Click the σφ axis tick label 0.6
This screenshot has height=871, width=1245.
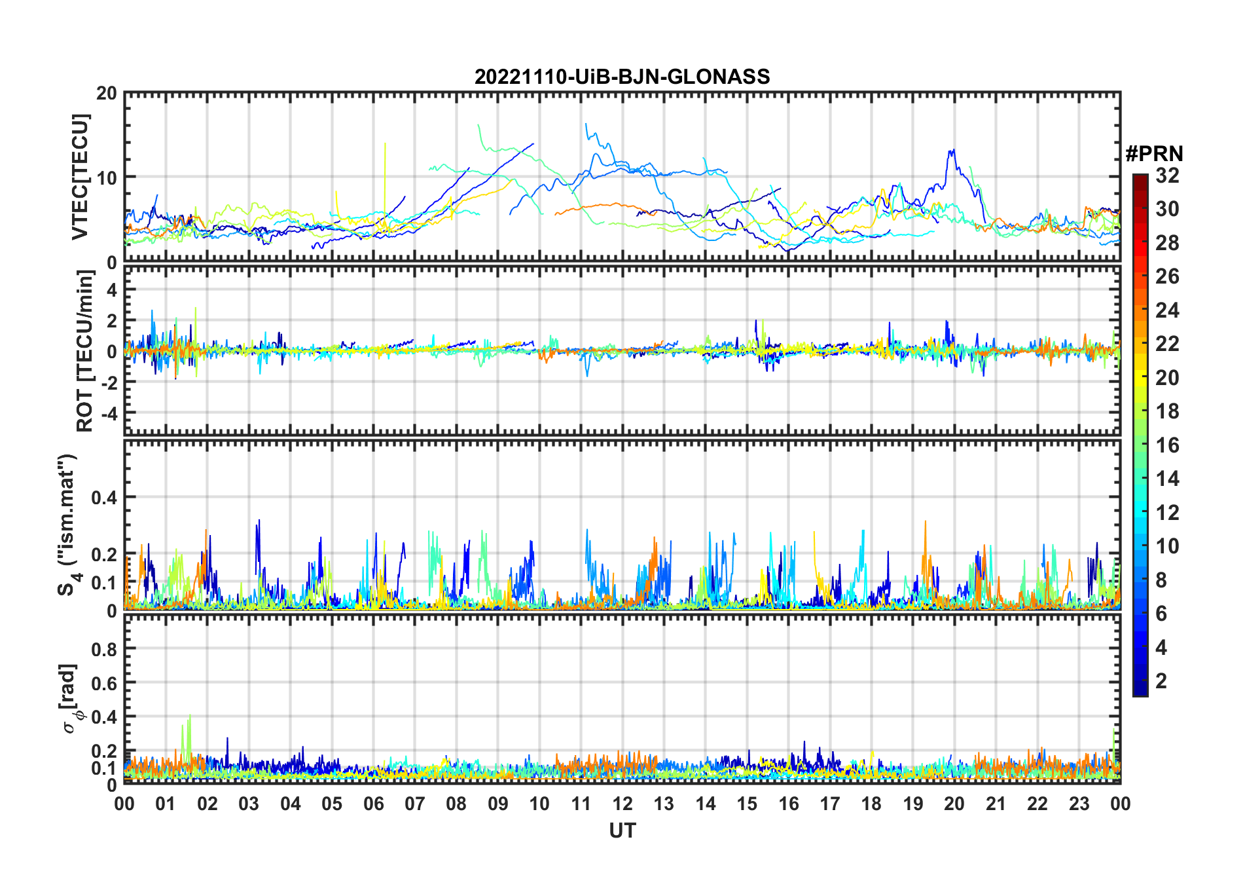point(104,683)
